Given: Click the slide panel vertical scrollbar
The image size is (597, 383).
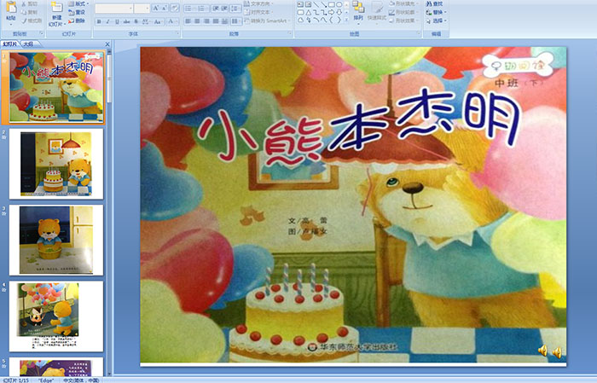Looking at the screenshot, I should click(109, 213).
